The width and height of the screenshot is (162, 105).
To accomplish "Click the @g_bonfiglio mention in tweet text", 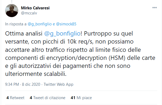I will (62, 34).
